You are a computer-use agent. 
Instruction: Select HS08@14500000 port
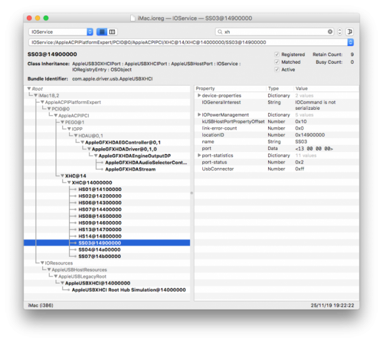100,216
